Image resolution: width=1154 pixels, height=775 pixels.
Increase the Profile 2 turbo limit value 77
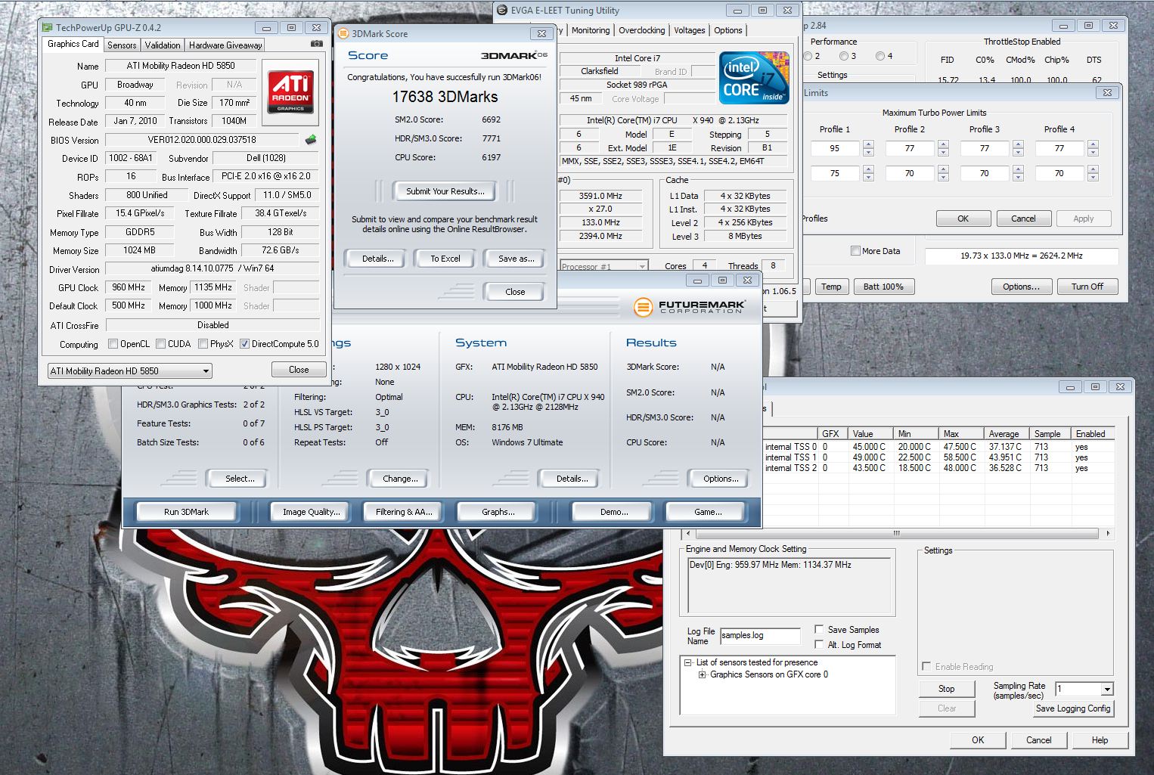pos(943,144)
